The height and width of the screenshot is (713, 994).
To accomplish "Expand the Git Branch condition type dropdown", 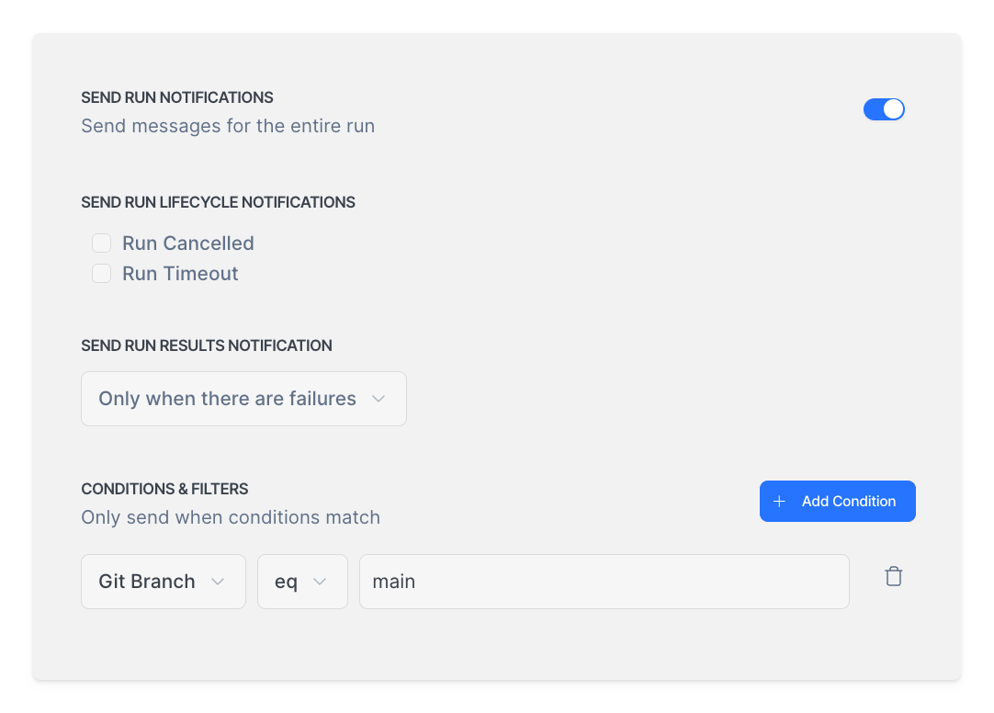I will point(163,582).
